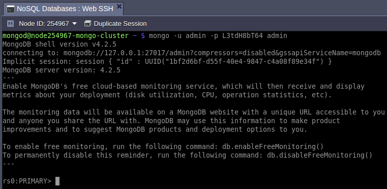This screenshot has width=387, height=189.
Task: Click the 'Enable MongoDB's free cloud-based monitoring' line
Action: tap(184, 87)
